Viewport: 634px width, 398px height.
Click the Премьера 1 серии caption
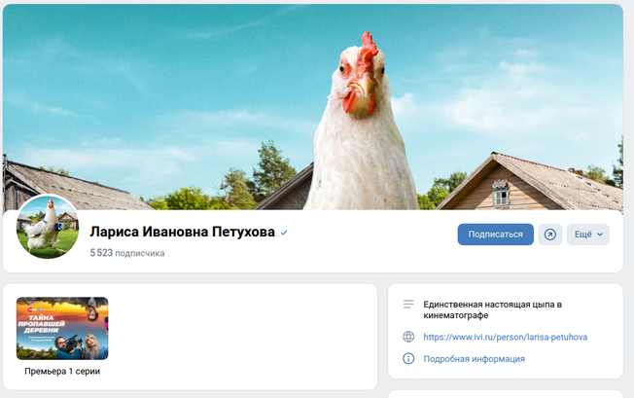pos(62,371)
